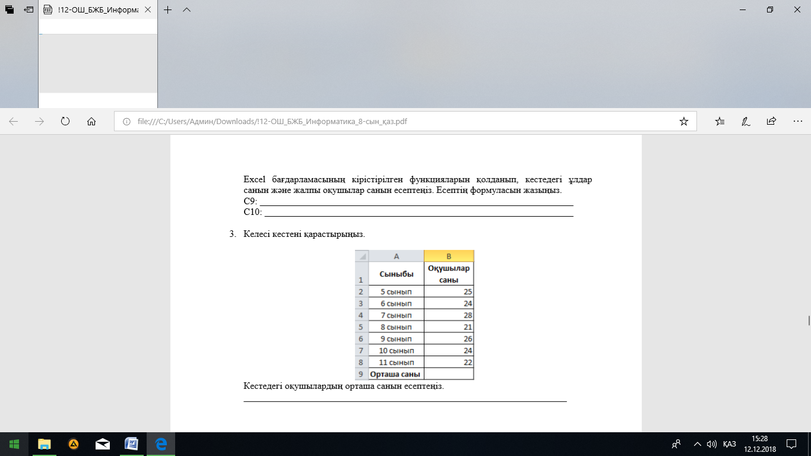Go forward to the next page
The width and height of the screenshot is (811, 456).
(x=40, y=121)
